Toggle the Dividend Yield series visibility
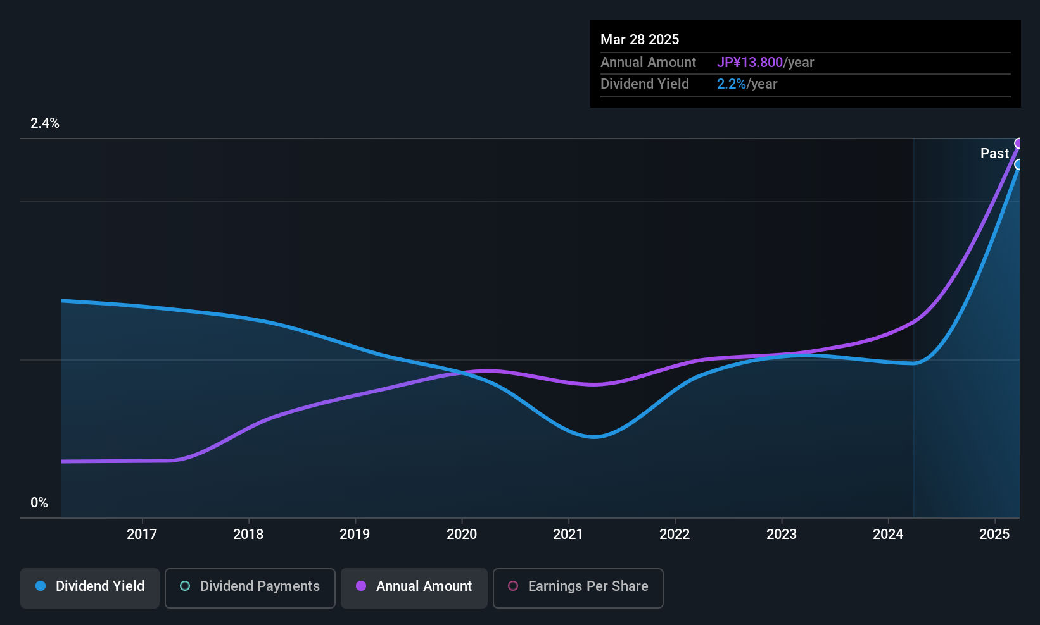This screenshot has width=1040, height=625. pyautogui.click(x=89, y=586)
